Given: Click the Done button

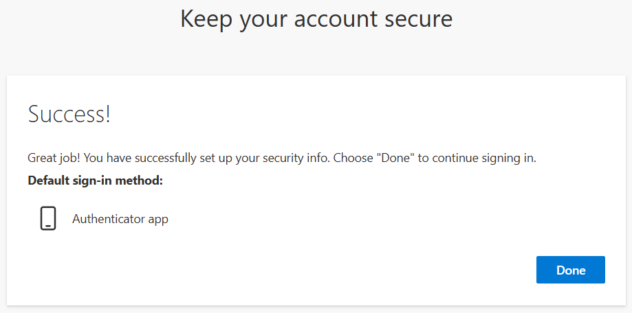Looking at the screenshot, I should tap(570, 270).
